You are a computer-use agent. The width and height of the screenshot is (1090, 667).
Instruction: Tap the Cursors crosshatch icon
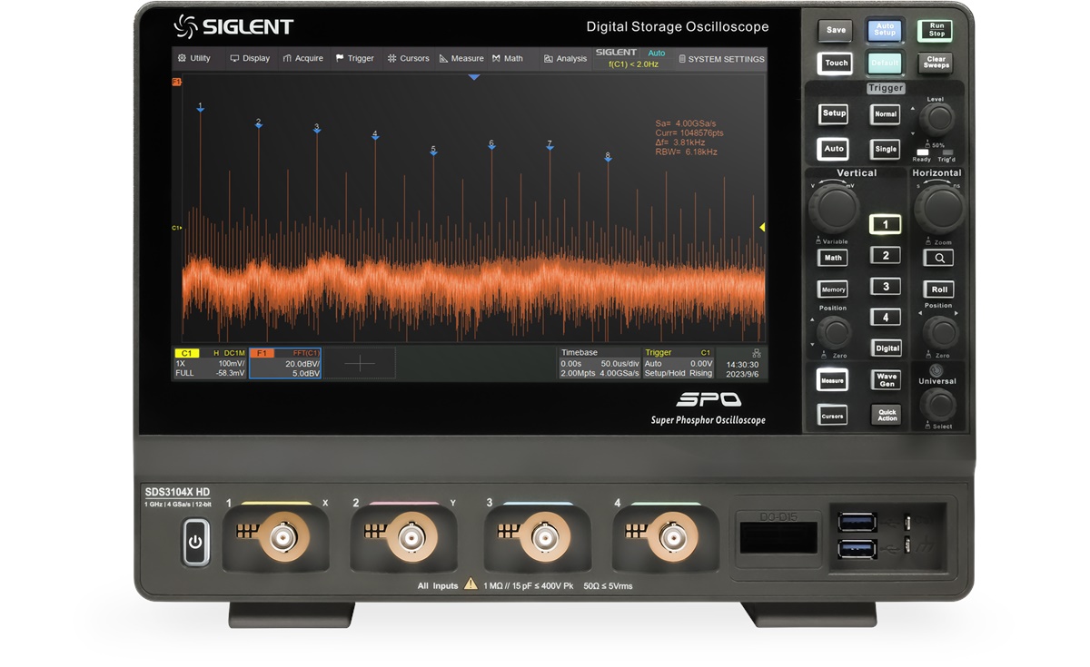point(391,58)
